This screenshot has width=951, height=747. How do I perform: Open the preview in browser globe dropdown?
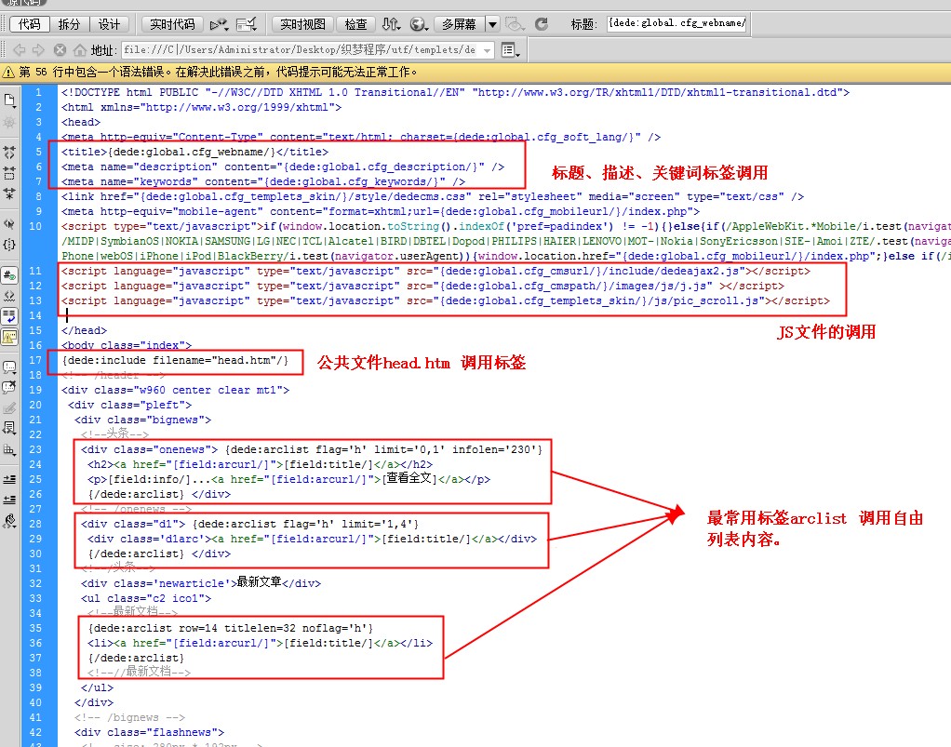(419, 24)
